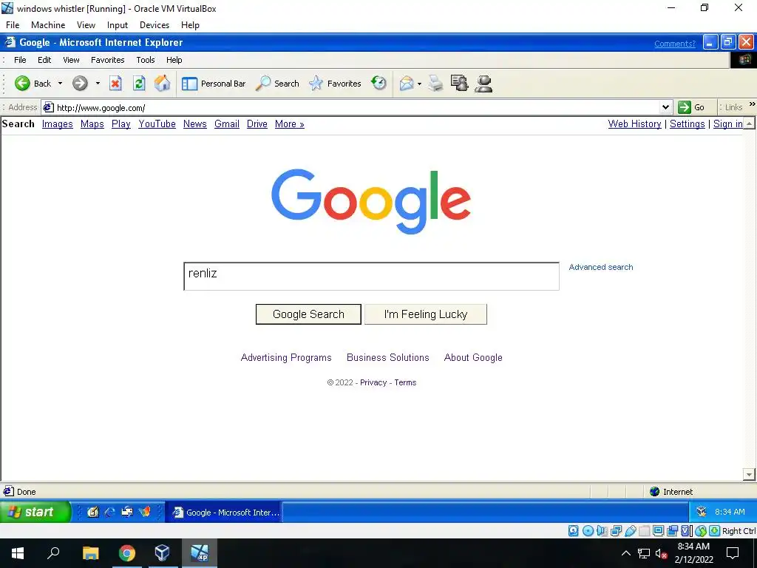Viewport: 757px width, 568px height.
Task: Launch Internet Explorer from Quick Launch
Action: coord(110,512)
